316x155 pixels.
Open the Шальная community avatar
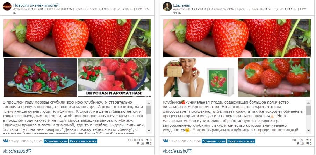pos(167,7)
